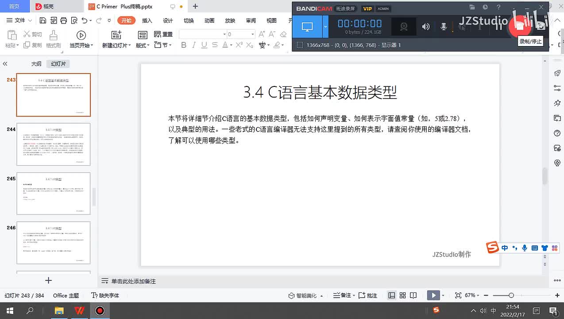Toggle subscript formatting
This screenshot has height=319, width=564.
pos(250,45)
